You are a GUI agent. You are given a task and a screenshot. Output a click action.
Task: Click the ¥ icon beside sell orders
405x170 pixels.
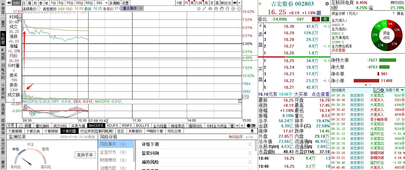(260, 25)
